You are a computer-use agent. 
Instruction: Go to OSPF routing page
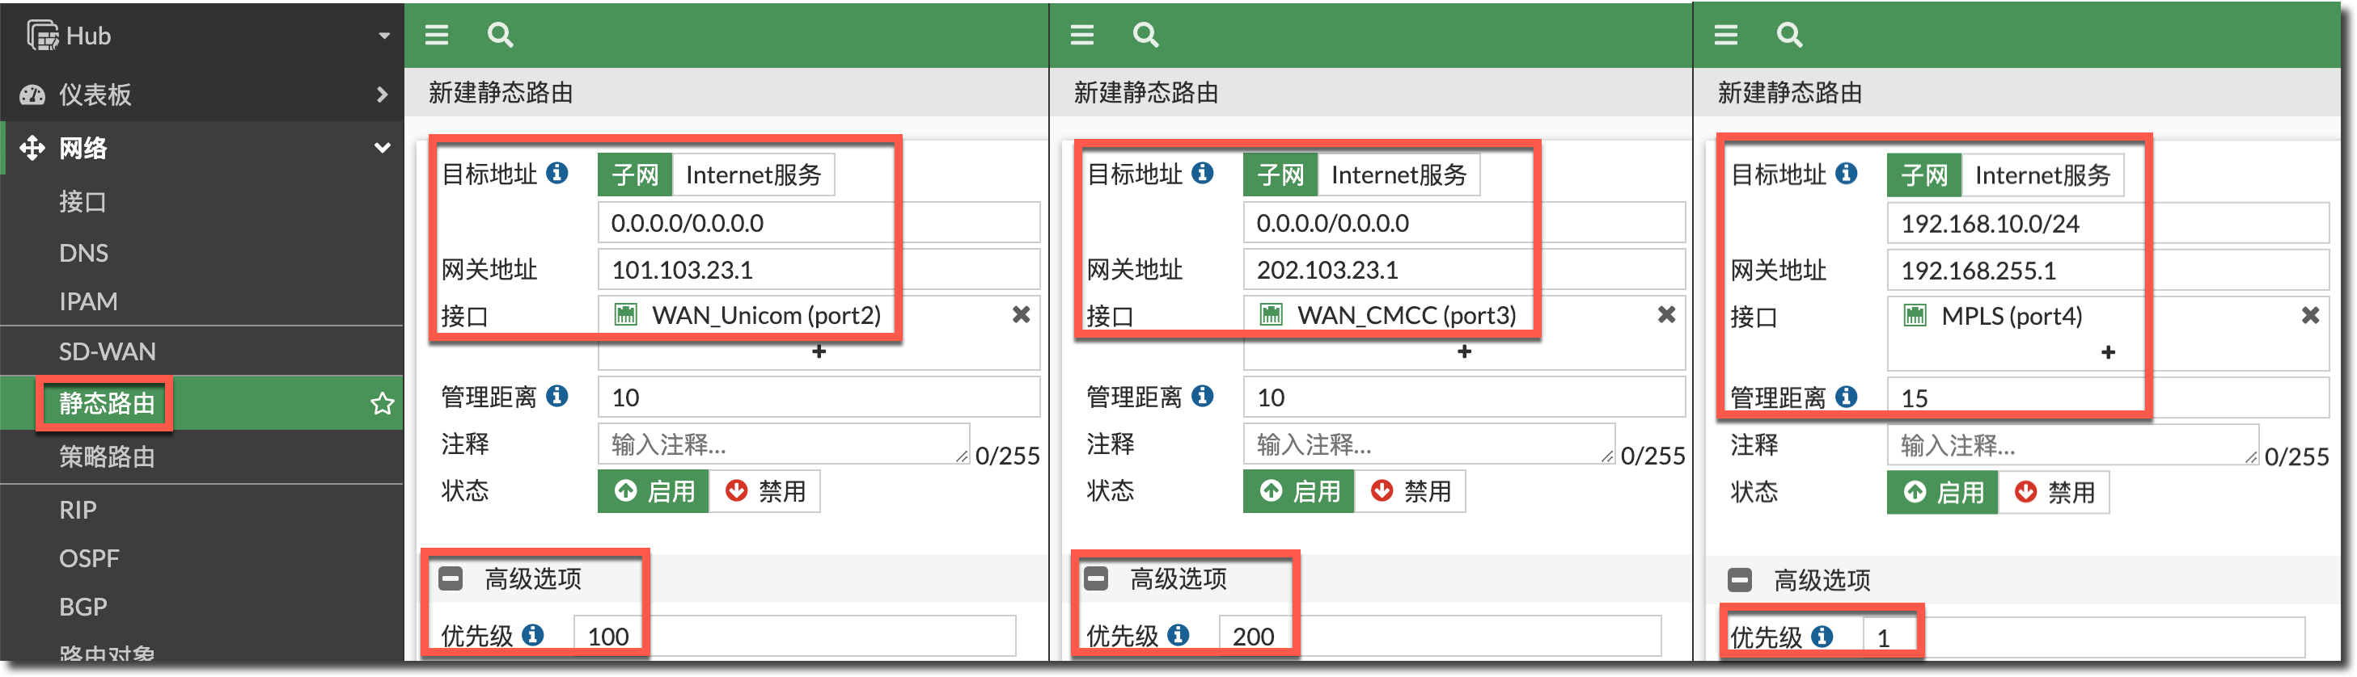(x=89, y=558)
